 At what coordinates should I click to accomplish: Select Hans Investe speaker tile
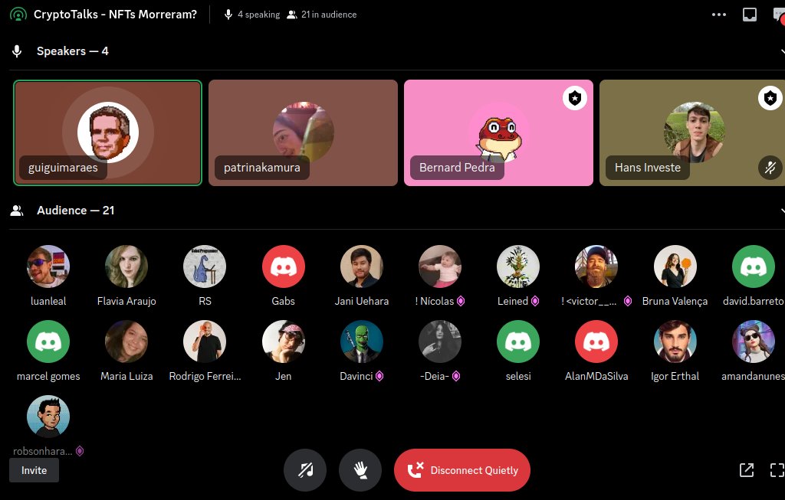tap(692, 133)
